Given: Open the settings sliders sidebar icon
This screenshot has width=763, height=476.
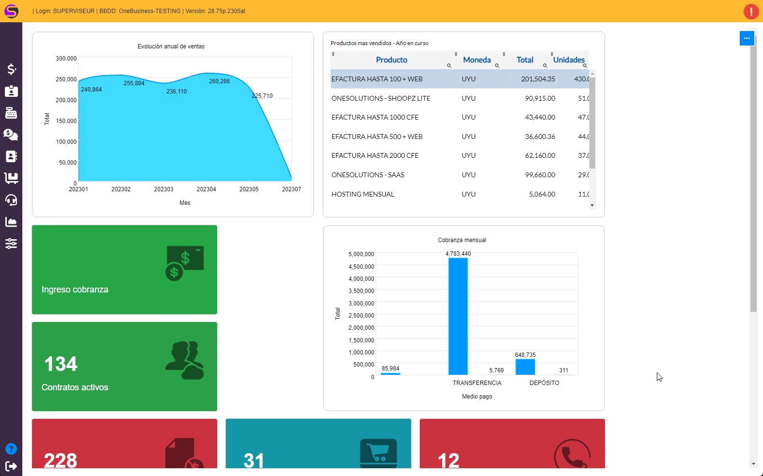Looking at the screenshot, I should [x=11, y=244].
